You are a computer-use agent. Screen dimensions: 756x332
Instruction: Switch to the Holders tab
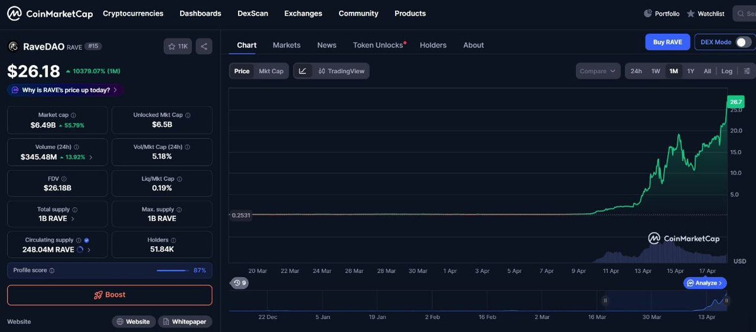(x=433, y=45)
